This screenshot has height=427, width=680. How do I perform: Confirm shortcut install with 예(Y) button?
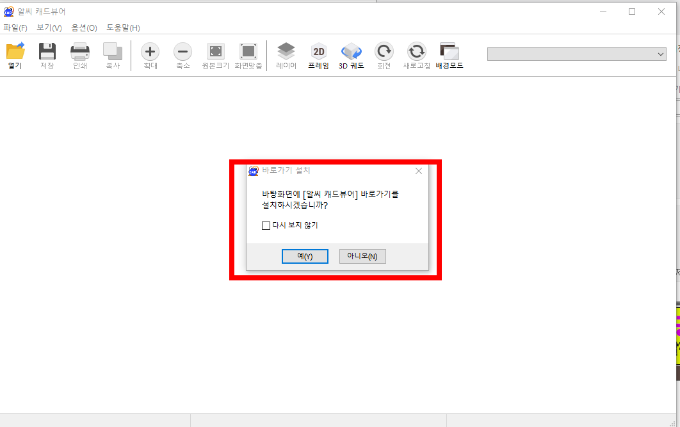305,256
